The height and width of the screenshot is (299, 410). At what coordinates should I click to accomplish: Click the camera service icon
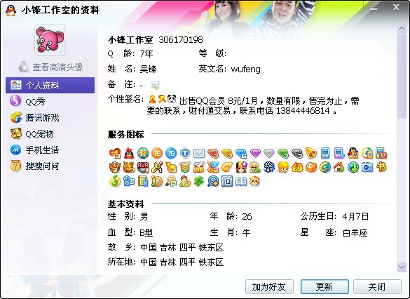coord(367,167)
